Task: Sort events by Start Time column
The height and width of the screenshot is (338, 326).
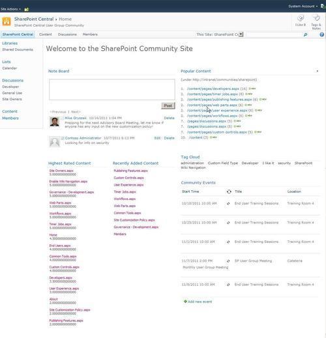Action: 190,191
